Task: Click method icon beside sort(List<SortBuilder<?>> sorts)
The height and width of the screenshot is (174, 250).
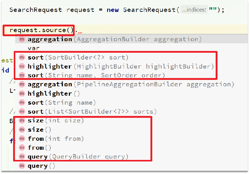Action: (x=22, y=112)
